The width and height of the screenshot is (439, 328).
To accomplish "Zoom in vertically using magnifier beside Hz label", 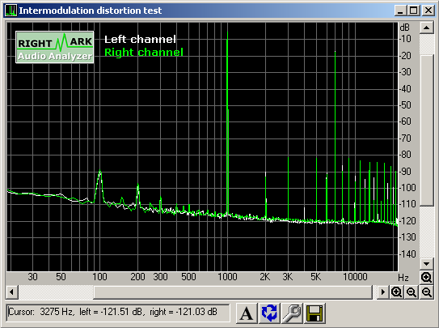I will [x=426, y=278].
